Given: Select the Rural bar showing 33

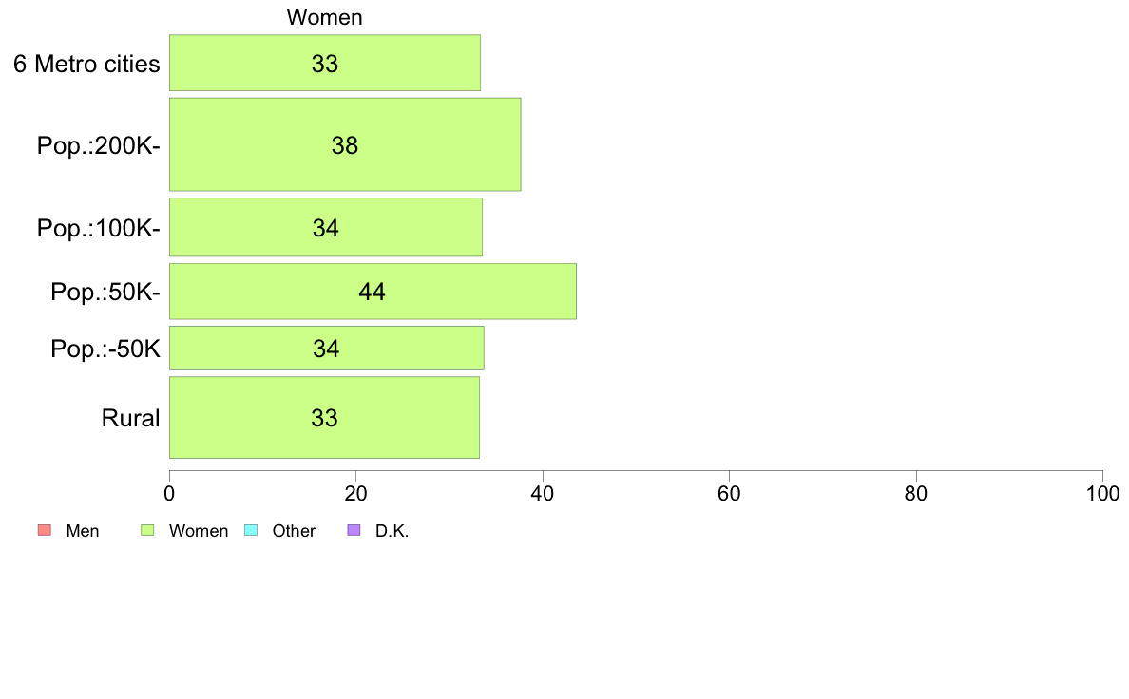Looking at the screenshot, I should point(325,417).
